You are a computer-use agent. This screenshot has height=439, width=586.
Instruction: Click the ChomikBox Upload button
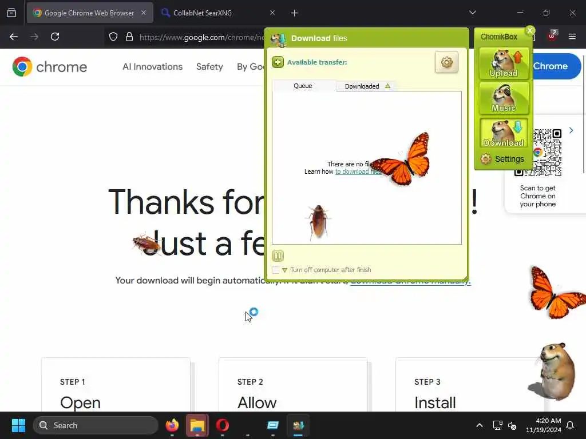point(504,63)
